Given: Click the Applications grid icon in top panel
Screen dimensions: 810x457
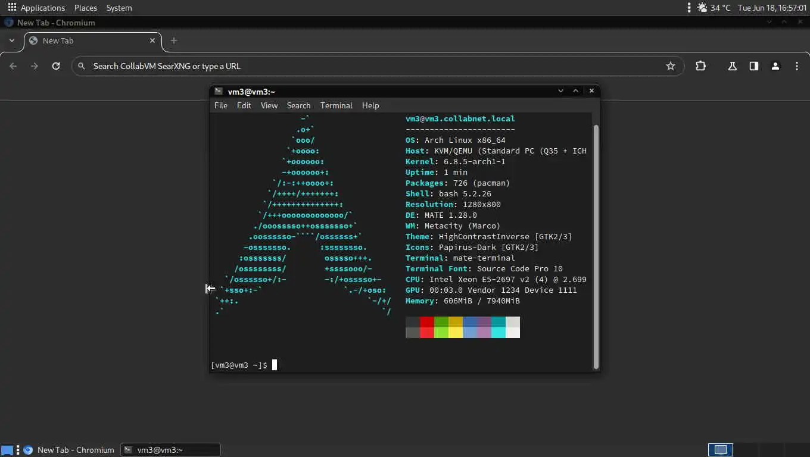Looking at the screenshot, I should 12,8.
